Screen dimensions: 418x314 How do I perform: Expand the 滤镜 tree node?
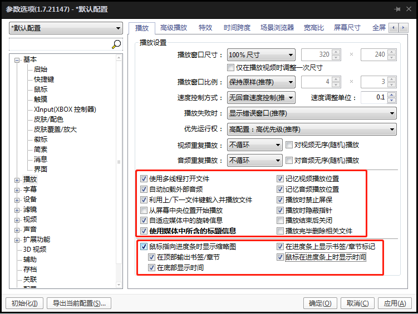tap(17, 210)
